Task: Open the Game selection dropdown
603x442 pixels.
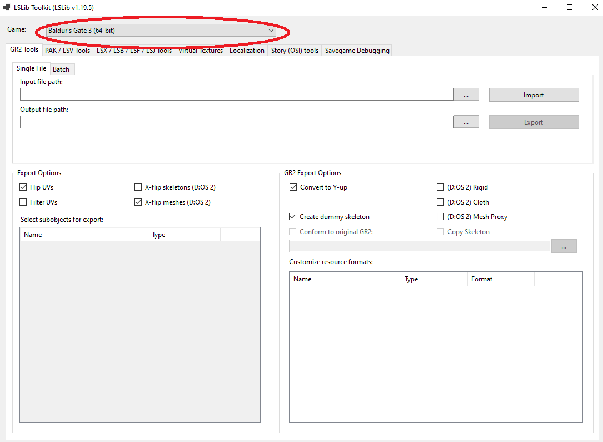Action: [161, 31]
